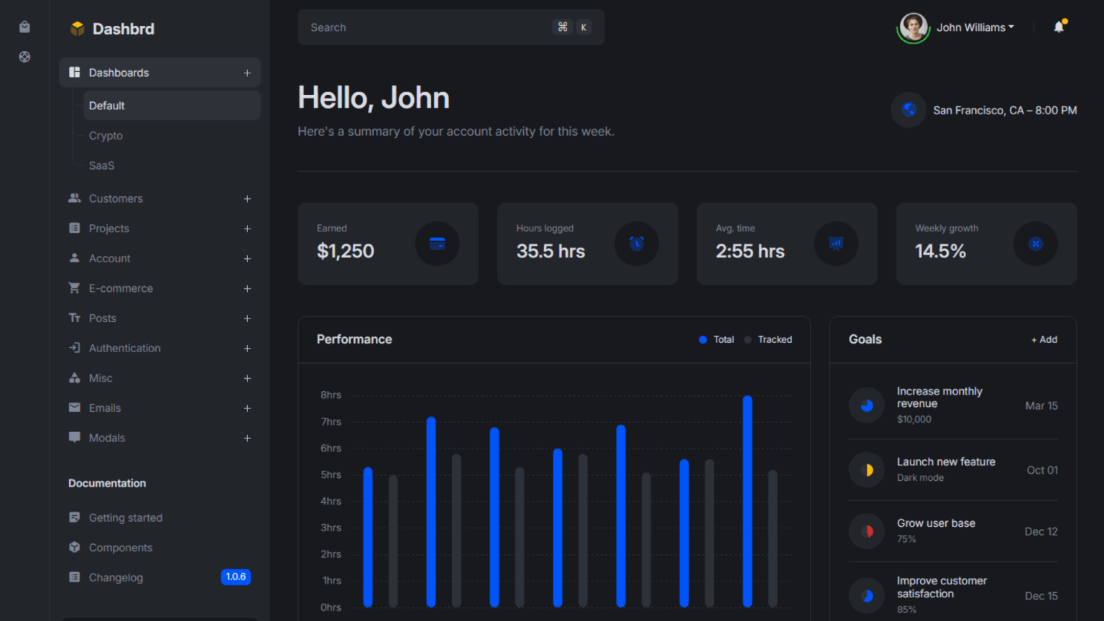1104x621 pixels.
Task: Toggle the Total series in Performance legend
Action: point(717,339)
